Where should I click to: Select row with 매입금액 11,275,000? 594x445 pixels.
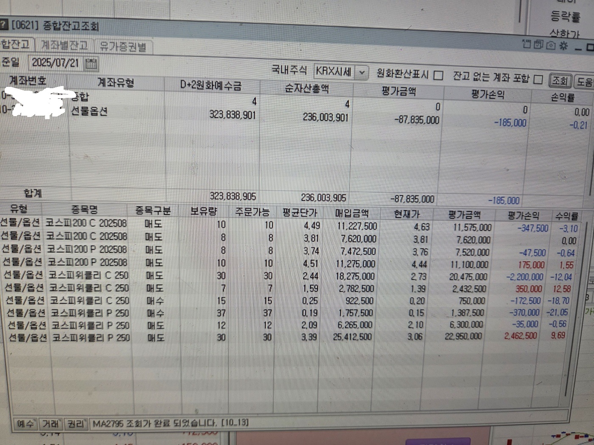coord(289,263)
